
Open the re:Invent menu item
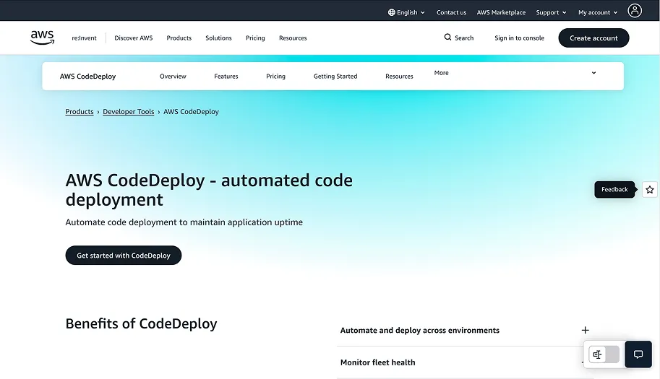point(84,38)
